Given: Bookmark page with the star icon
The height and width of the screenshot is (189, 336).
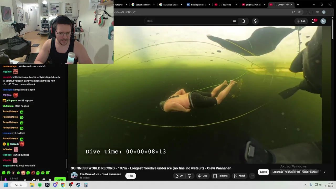Looking at the screenshot, I should (299, 12).
